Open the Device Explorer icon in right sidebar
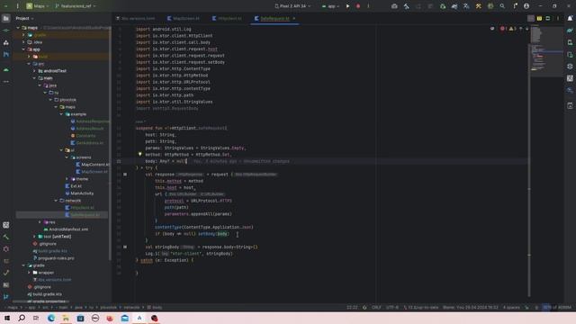The width and height of the screenshot is (576, 324). click(570, 106)
